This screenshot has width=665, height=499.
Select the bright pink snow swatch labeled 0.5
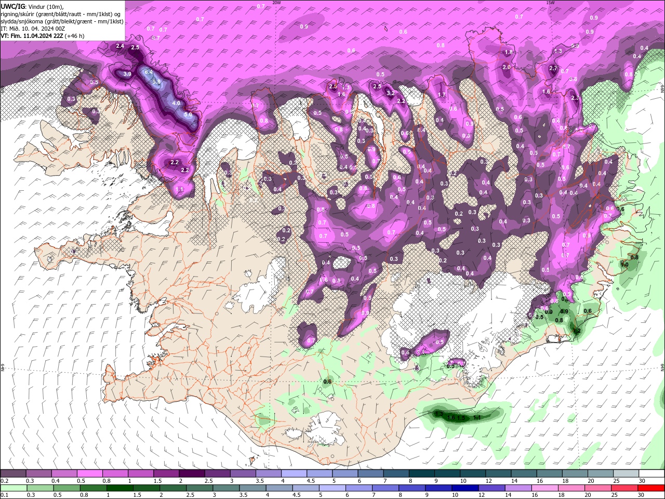[89, 474]
